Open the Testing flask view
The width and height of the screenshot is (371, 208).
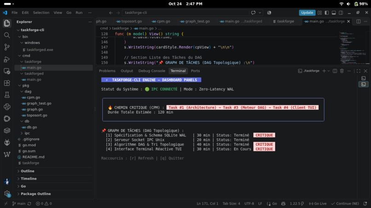pos(7,95)
